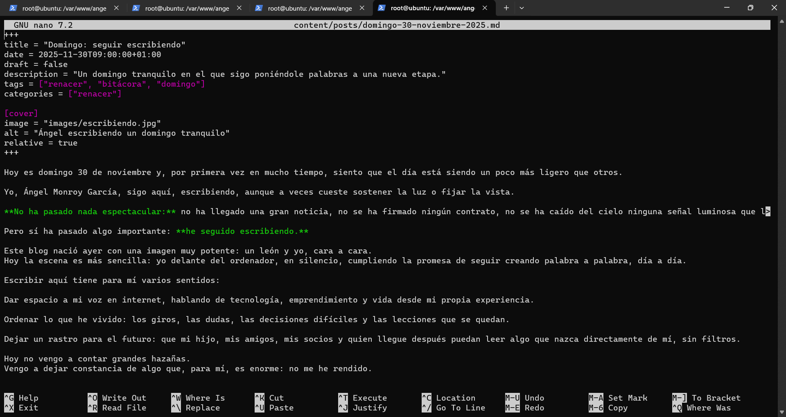The height and width of the screenshot is (417, 786).
Task: Close the active fourth terminal tab
Action: click(x=485, y=8)
